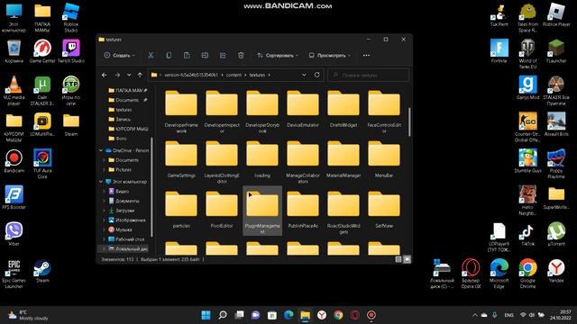Switch to large icons view in status bar
Image resolution: width=577 pixels, height=324 pixels.
[407, 259]
